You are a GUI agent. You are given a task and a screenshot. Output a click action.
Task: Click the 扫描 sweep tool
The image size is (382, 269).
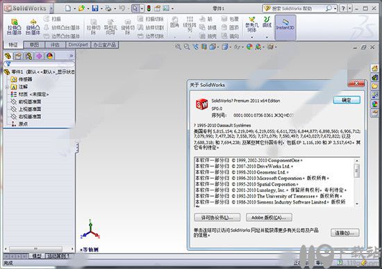point(52,19)
